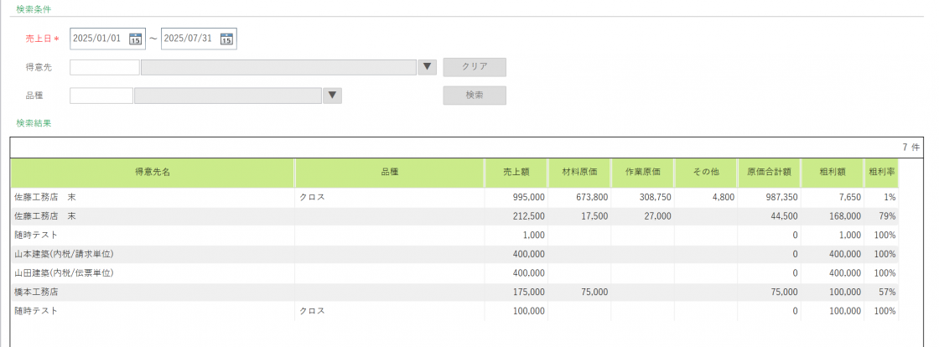Click the 得意先 code input field
The height and width of the screenshot is (347, 939).
105,67
